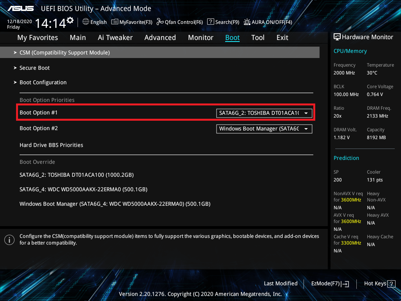
Task: Click the SP value 200
Action: [x=338, y=180]
